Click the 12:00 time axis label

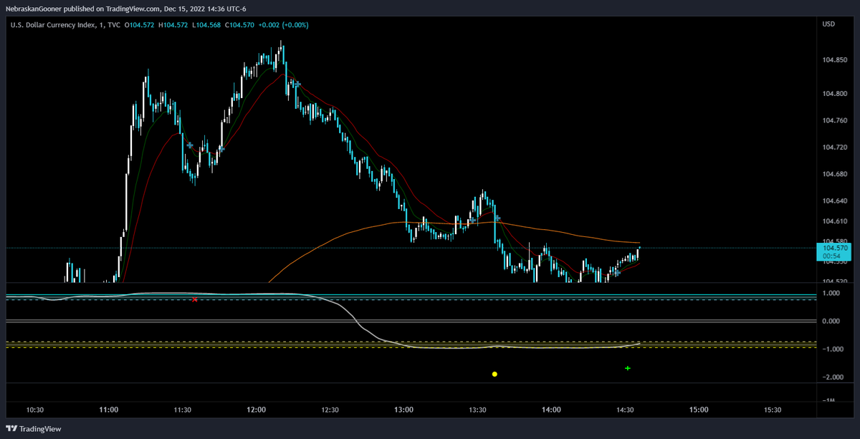point(257,410)
